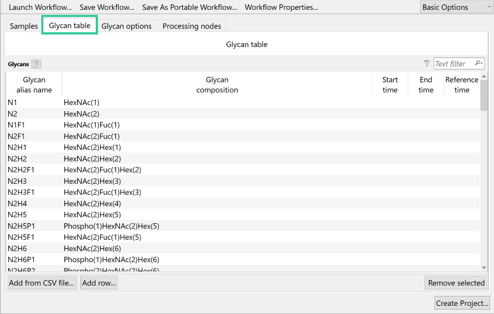Click the Create Project... button
The image size is (494, 314).
[462, 303]
